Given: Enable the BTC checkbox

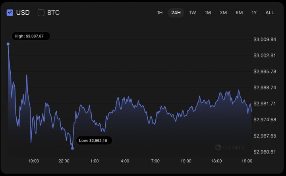Looking at the screenshot, I should click(41, 13).
